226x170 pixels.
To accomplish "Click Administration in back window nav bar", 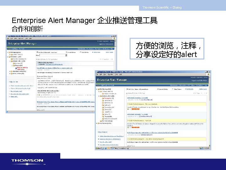I will coord(82,49).
